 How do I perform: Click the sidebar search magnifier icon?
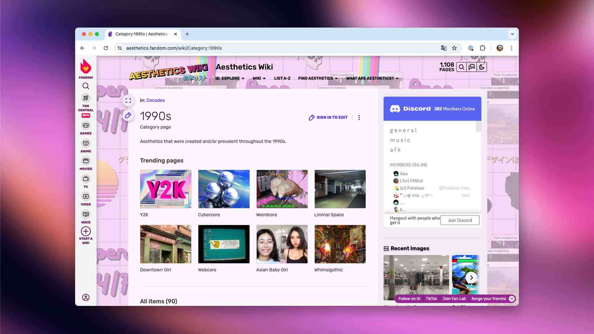86,86
